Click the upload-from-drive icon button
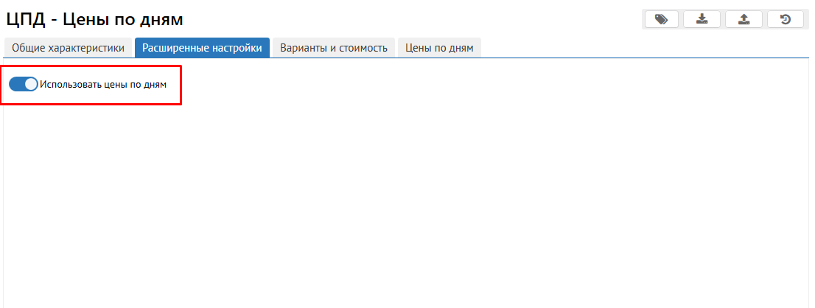The image size is (815, 308). click(744, 19)
